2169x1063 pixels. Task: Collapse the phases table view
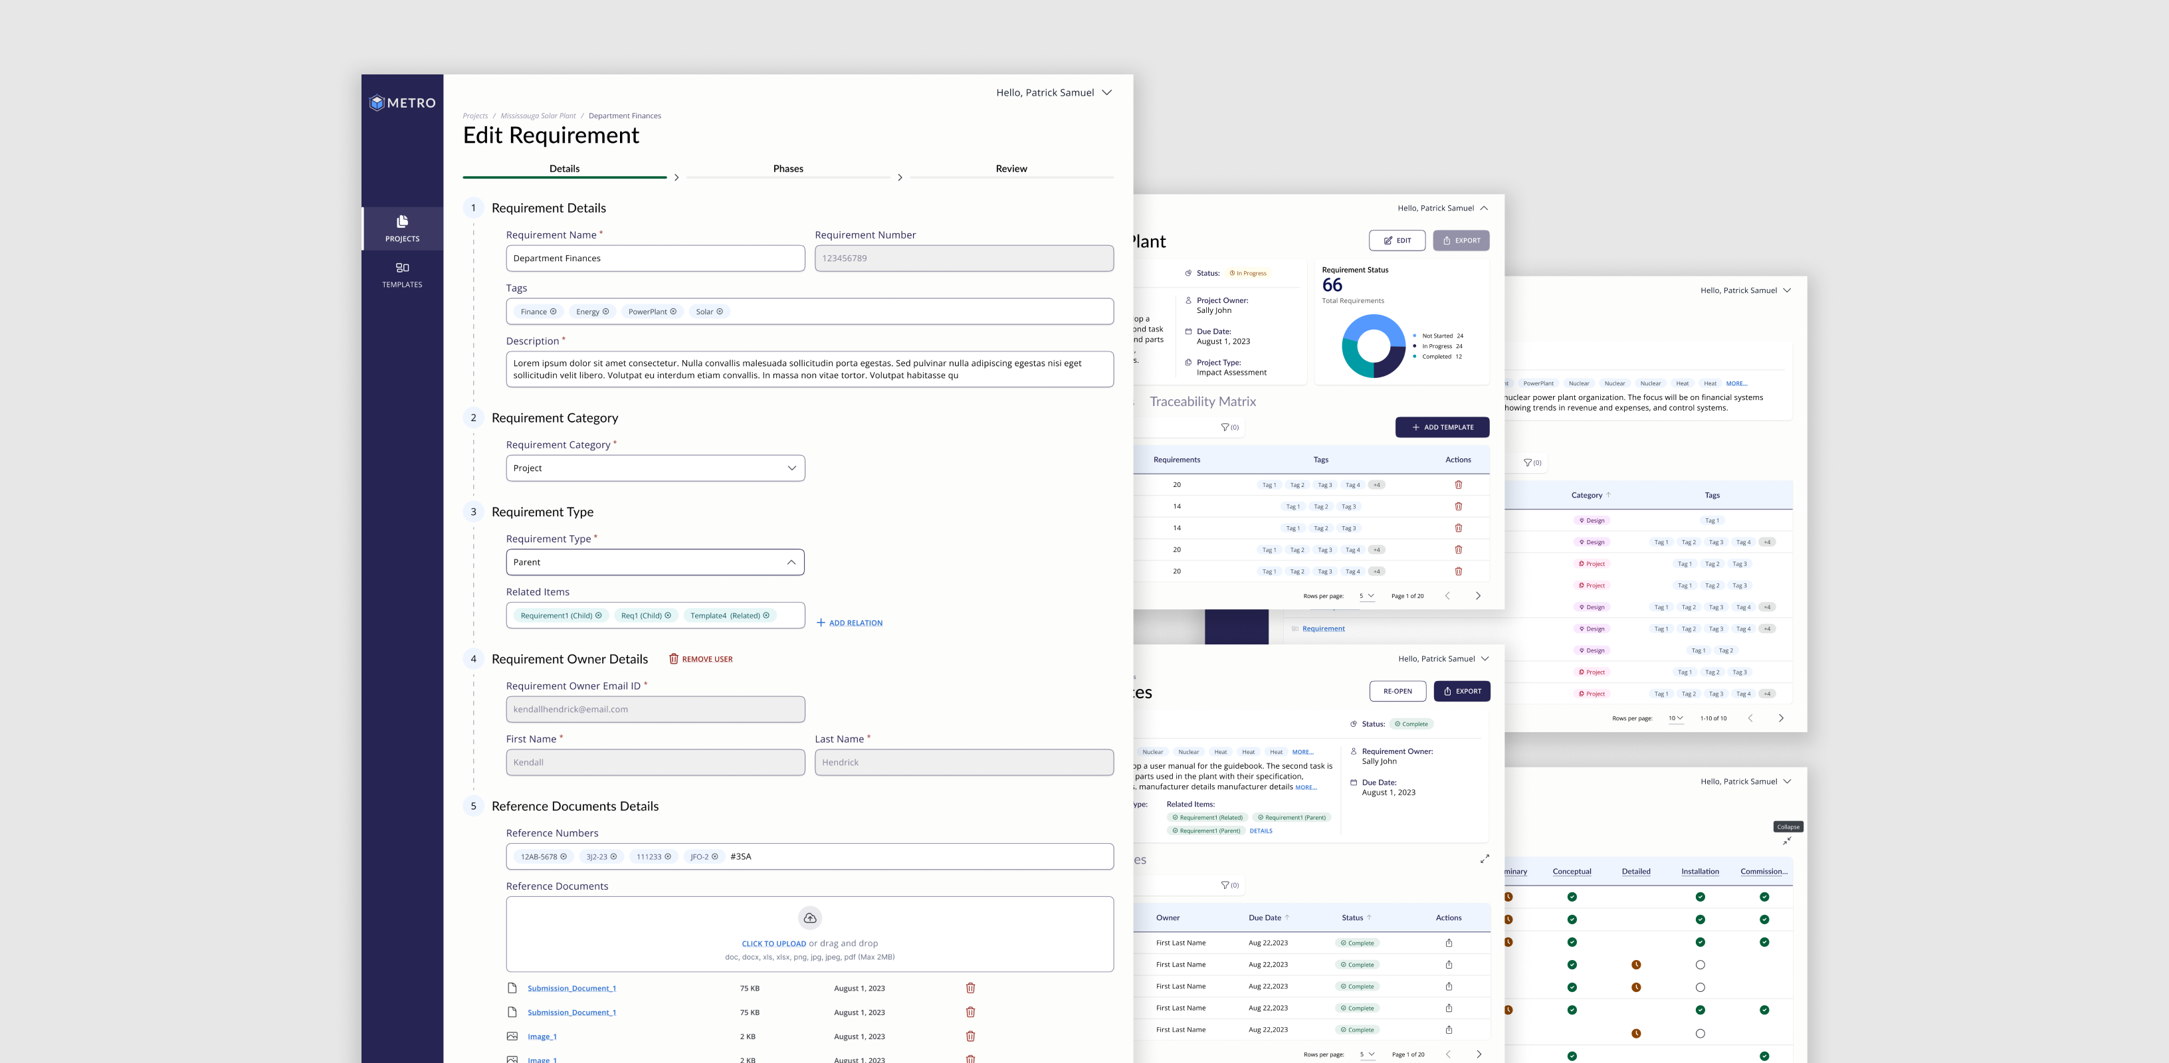pyautogui.click(x=1787, y=841)
